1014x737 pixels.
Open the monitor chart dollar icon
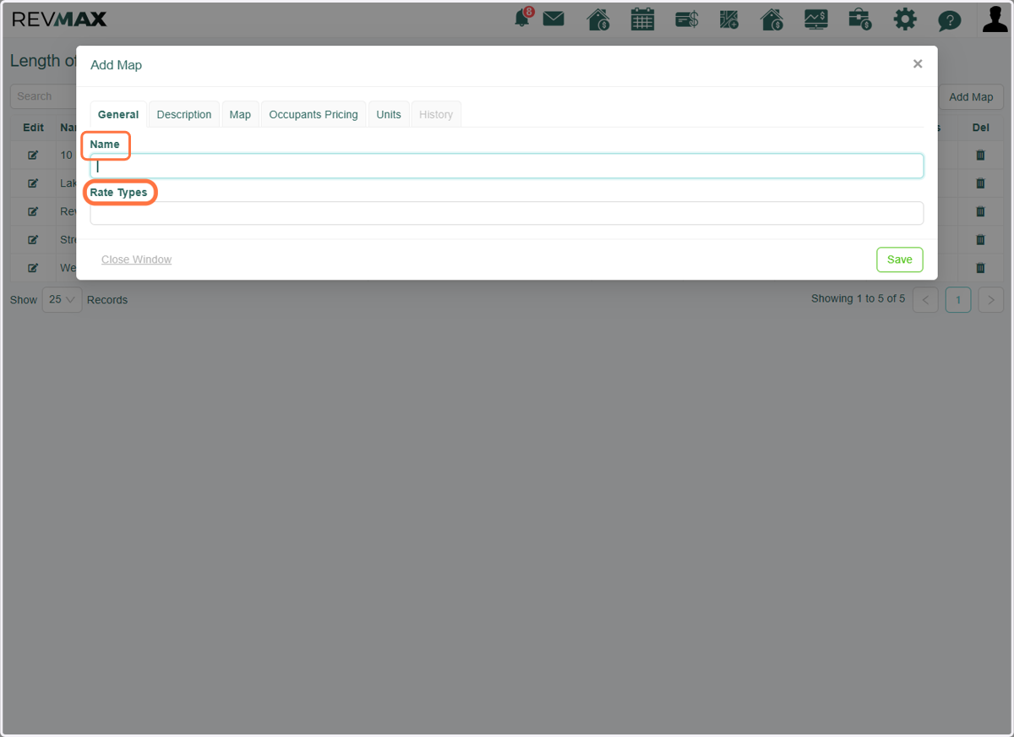(x=816, y=19)
